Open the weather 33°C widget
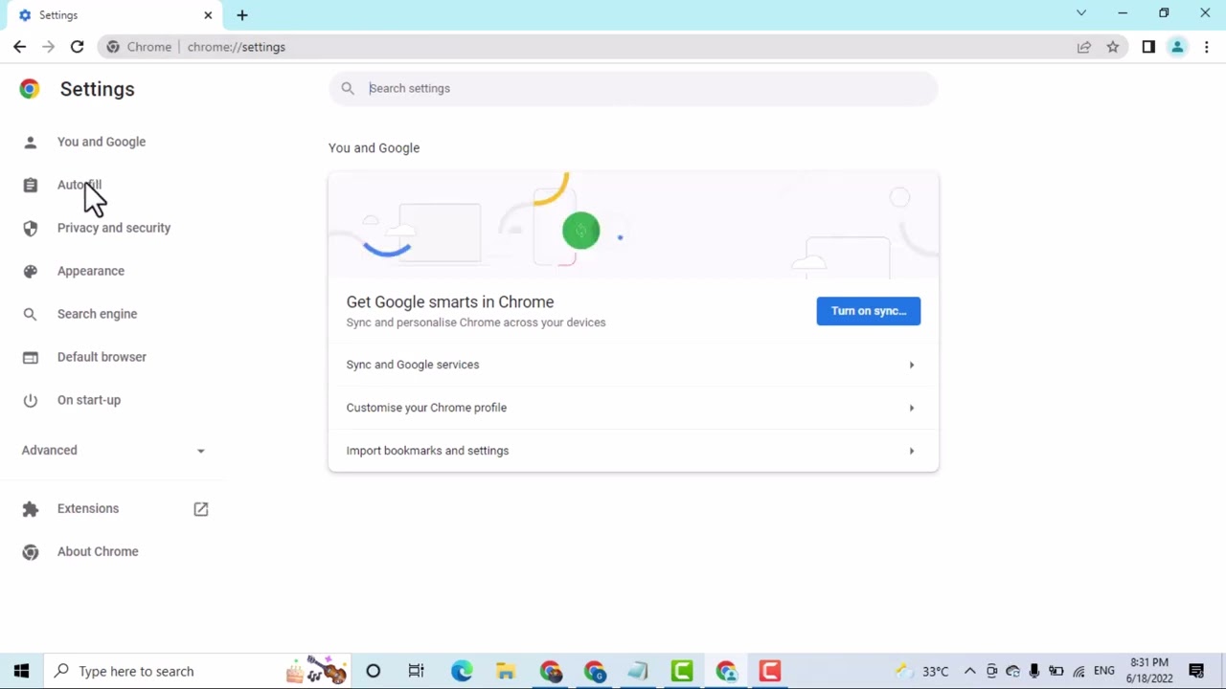This screenshot has height=689, width=1226. [x=920, y=671]
